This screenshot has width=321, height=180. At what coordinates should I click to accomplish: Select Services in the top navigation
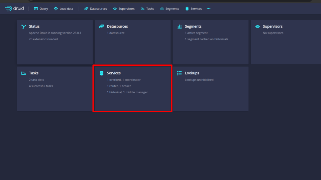(x=194, y=9)
